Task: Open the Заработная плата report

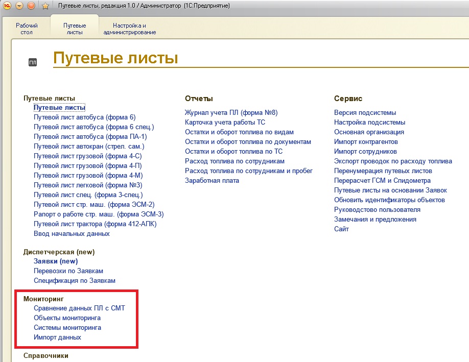Action: (x=212, y=181)
